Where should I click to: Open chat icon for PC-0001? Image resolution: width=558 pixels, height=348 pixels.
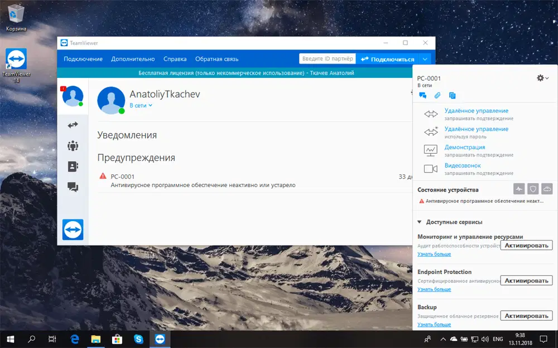click(x=422, y=95)
